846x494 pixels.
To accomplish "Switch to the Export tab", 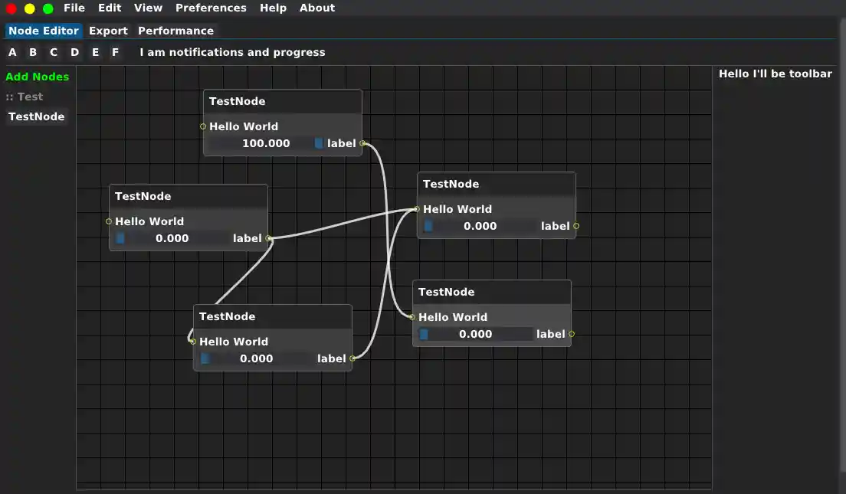I will click(x=108, y=31).
